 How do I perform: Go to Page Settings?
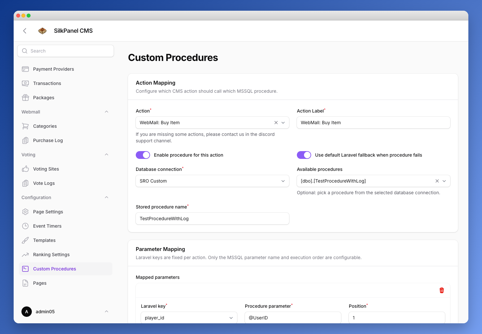tap(66, 212)
